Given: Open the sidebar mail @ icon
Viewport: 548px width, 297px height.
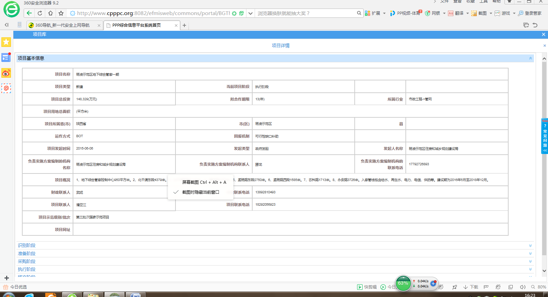Looking at the screenshot, I should (6, 88).
